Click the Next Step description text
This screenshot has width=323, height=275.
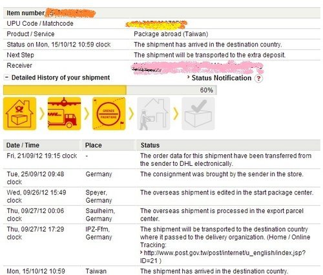(209, 55)
